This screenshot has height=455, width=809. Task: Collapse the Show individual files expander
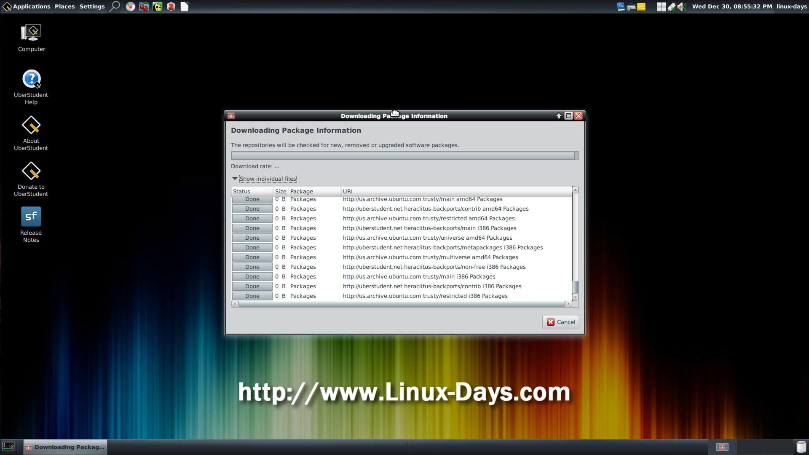point(264,179)
